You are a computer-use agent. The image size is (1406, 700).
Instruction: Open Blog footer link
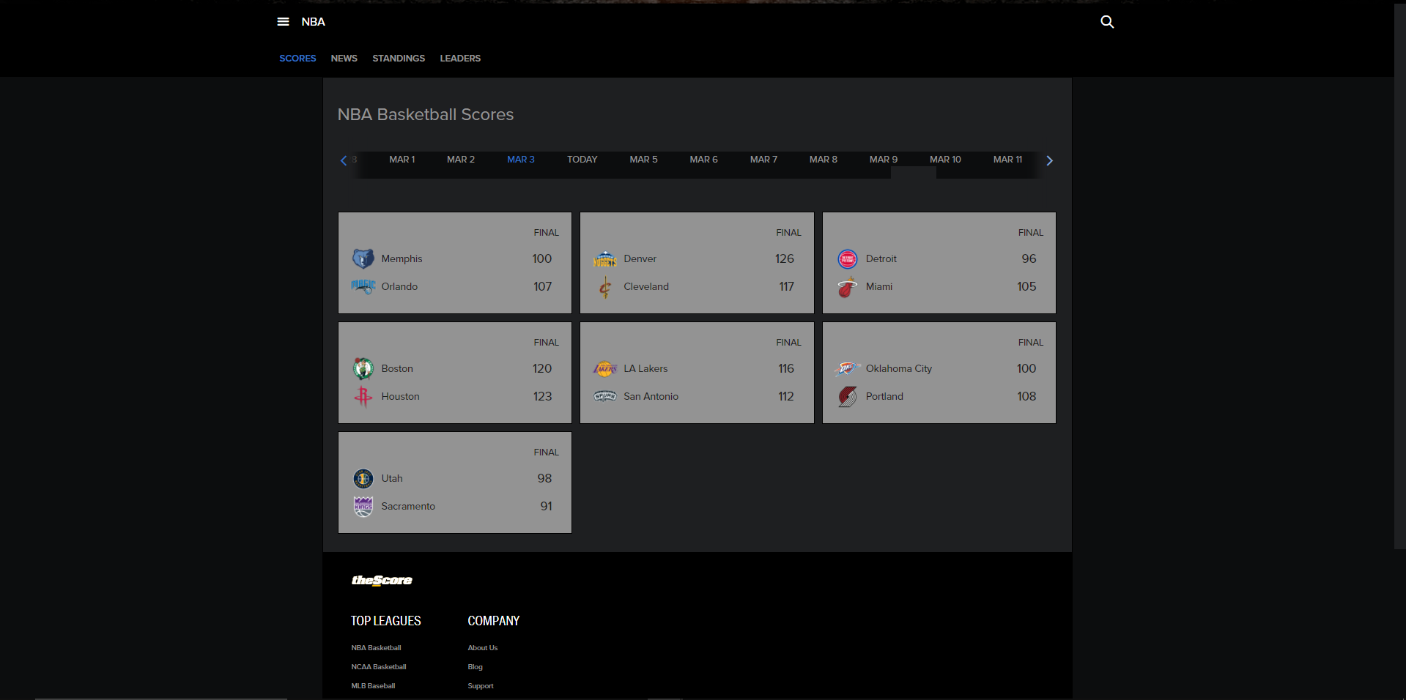pyautogui.click(x=476, y=667)
